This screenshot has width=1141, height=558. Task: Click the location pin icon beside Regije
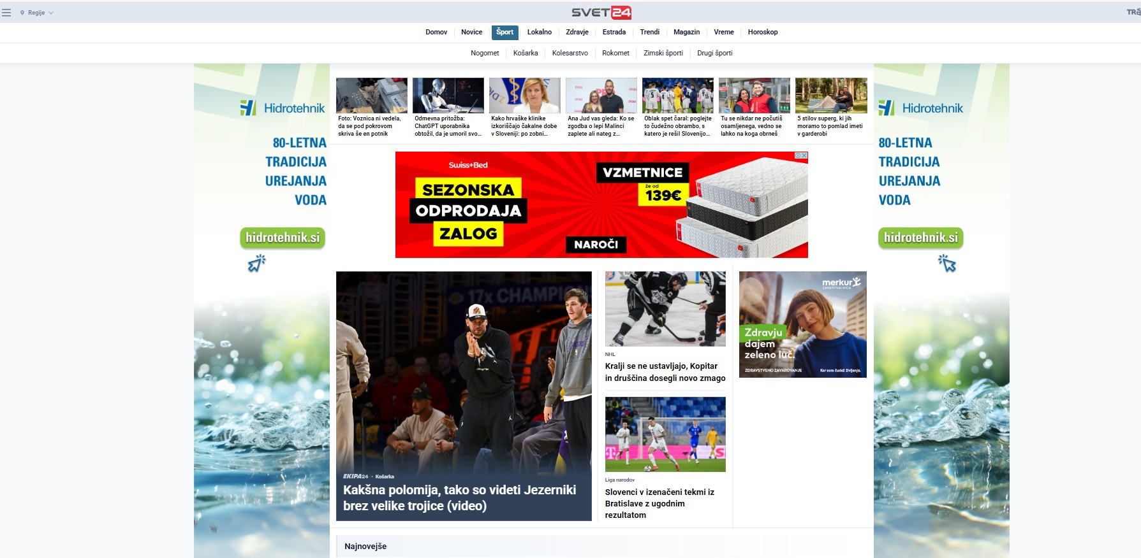22,13
